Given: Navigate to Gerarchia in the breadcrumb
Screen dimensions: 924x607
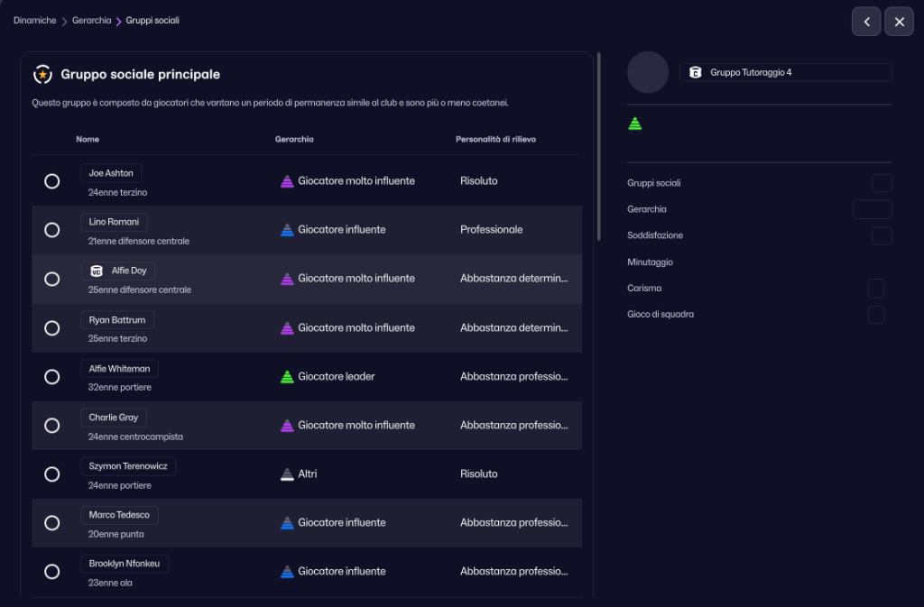Looking at the screenshot, I should (x=91, y=21).
